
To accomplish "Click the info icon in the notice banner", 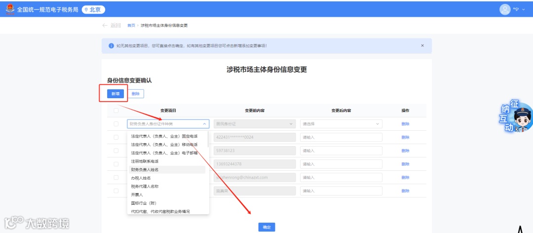I will pos(111,45).
